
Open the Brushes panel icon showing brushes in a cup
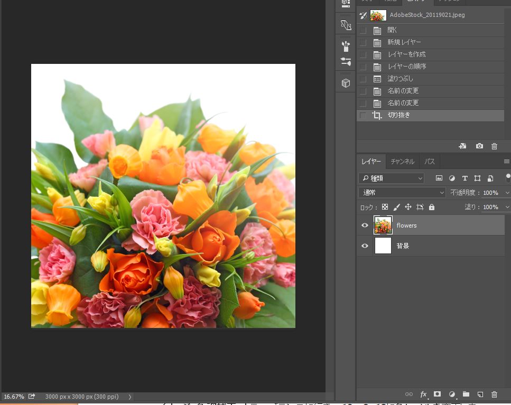tap(346, 46)
